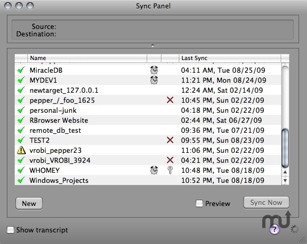Click the New button

click(29, 203)
